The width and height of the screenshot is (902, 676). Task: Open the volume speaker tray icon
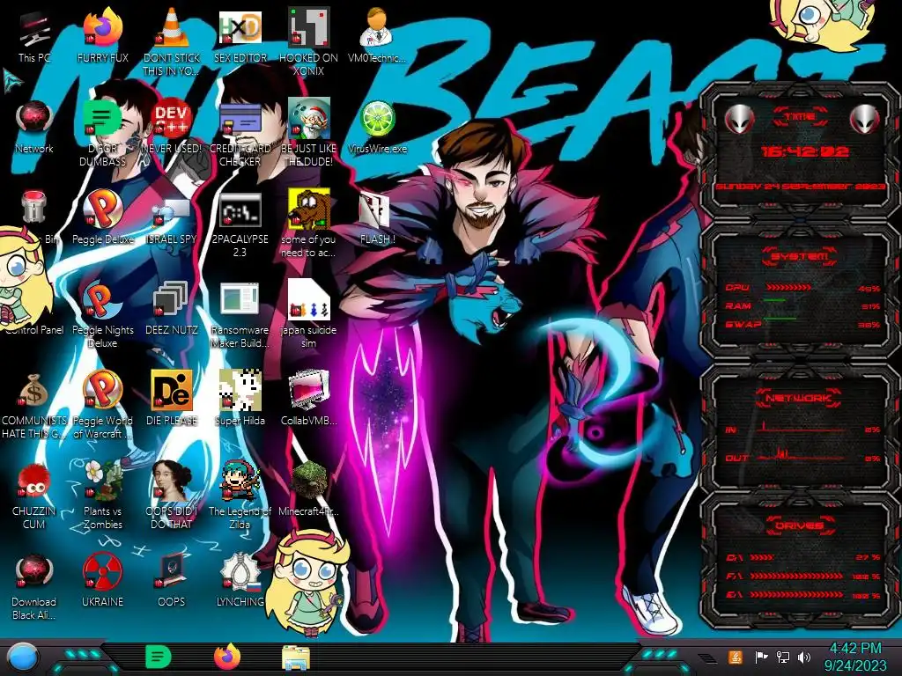[804, 657]
